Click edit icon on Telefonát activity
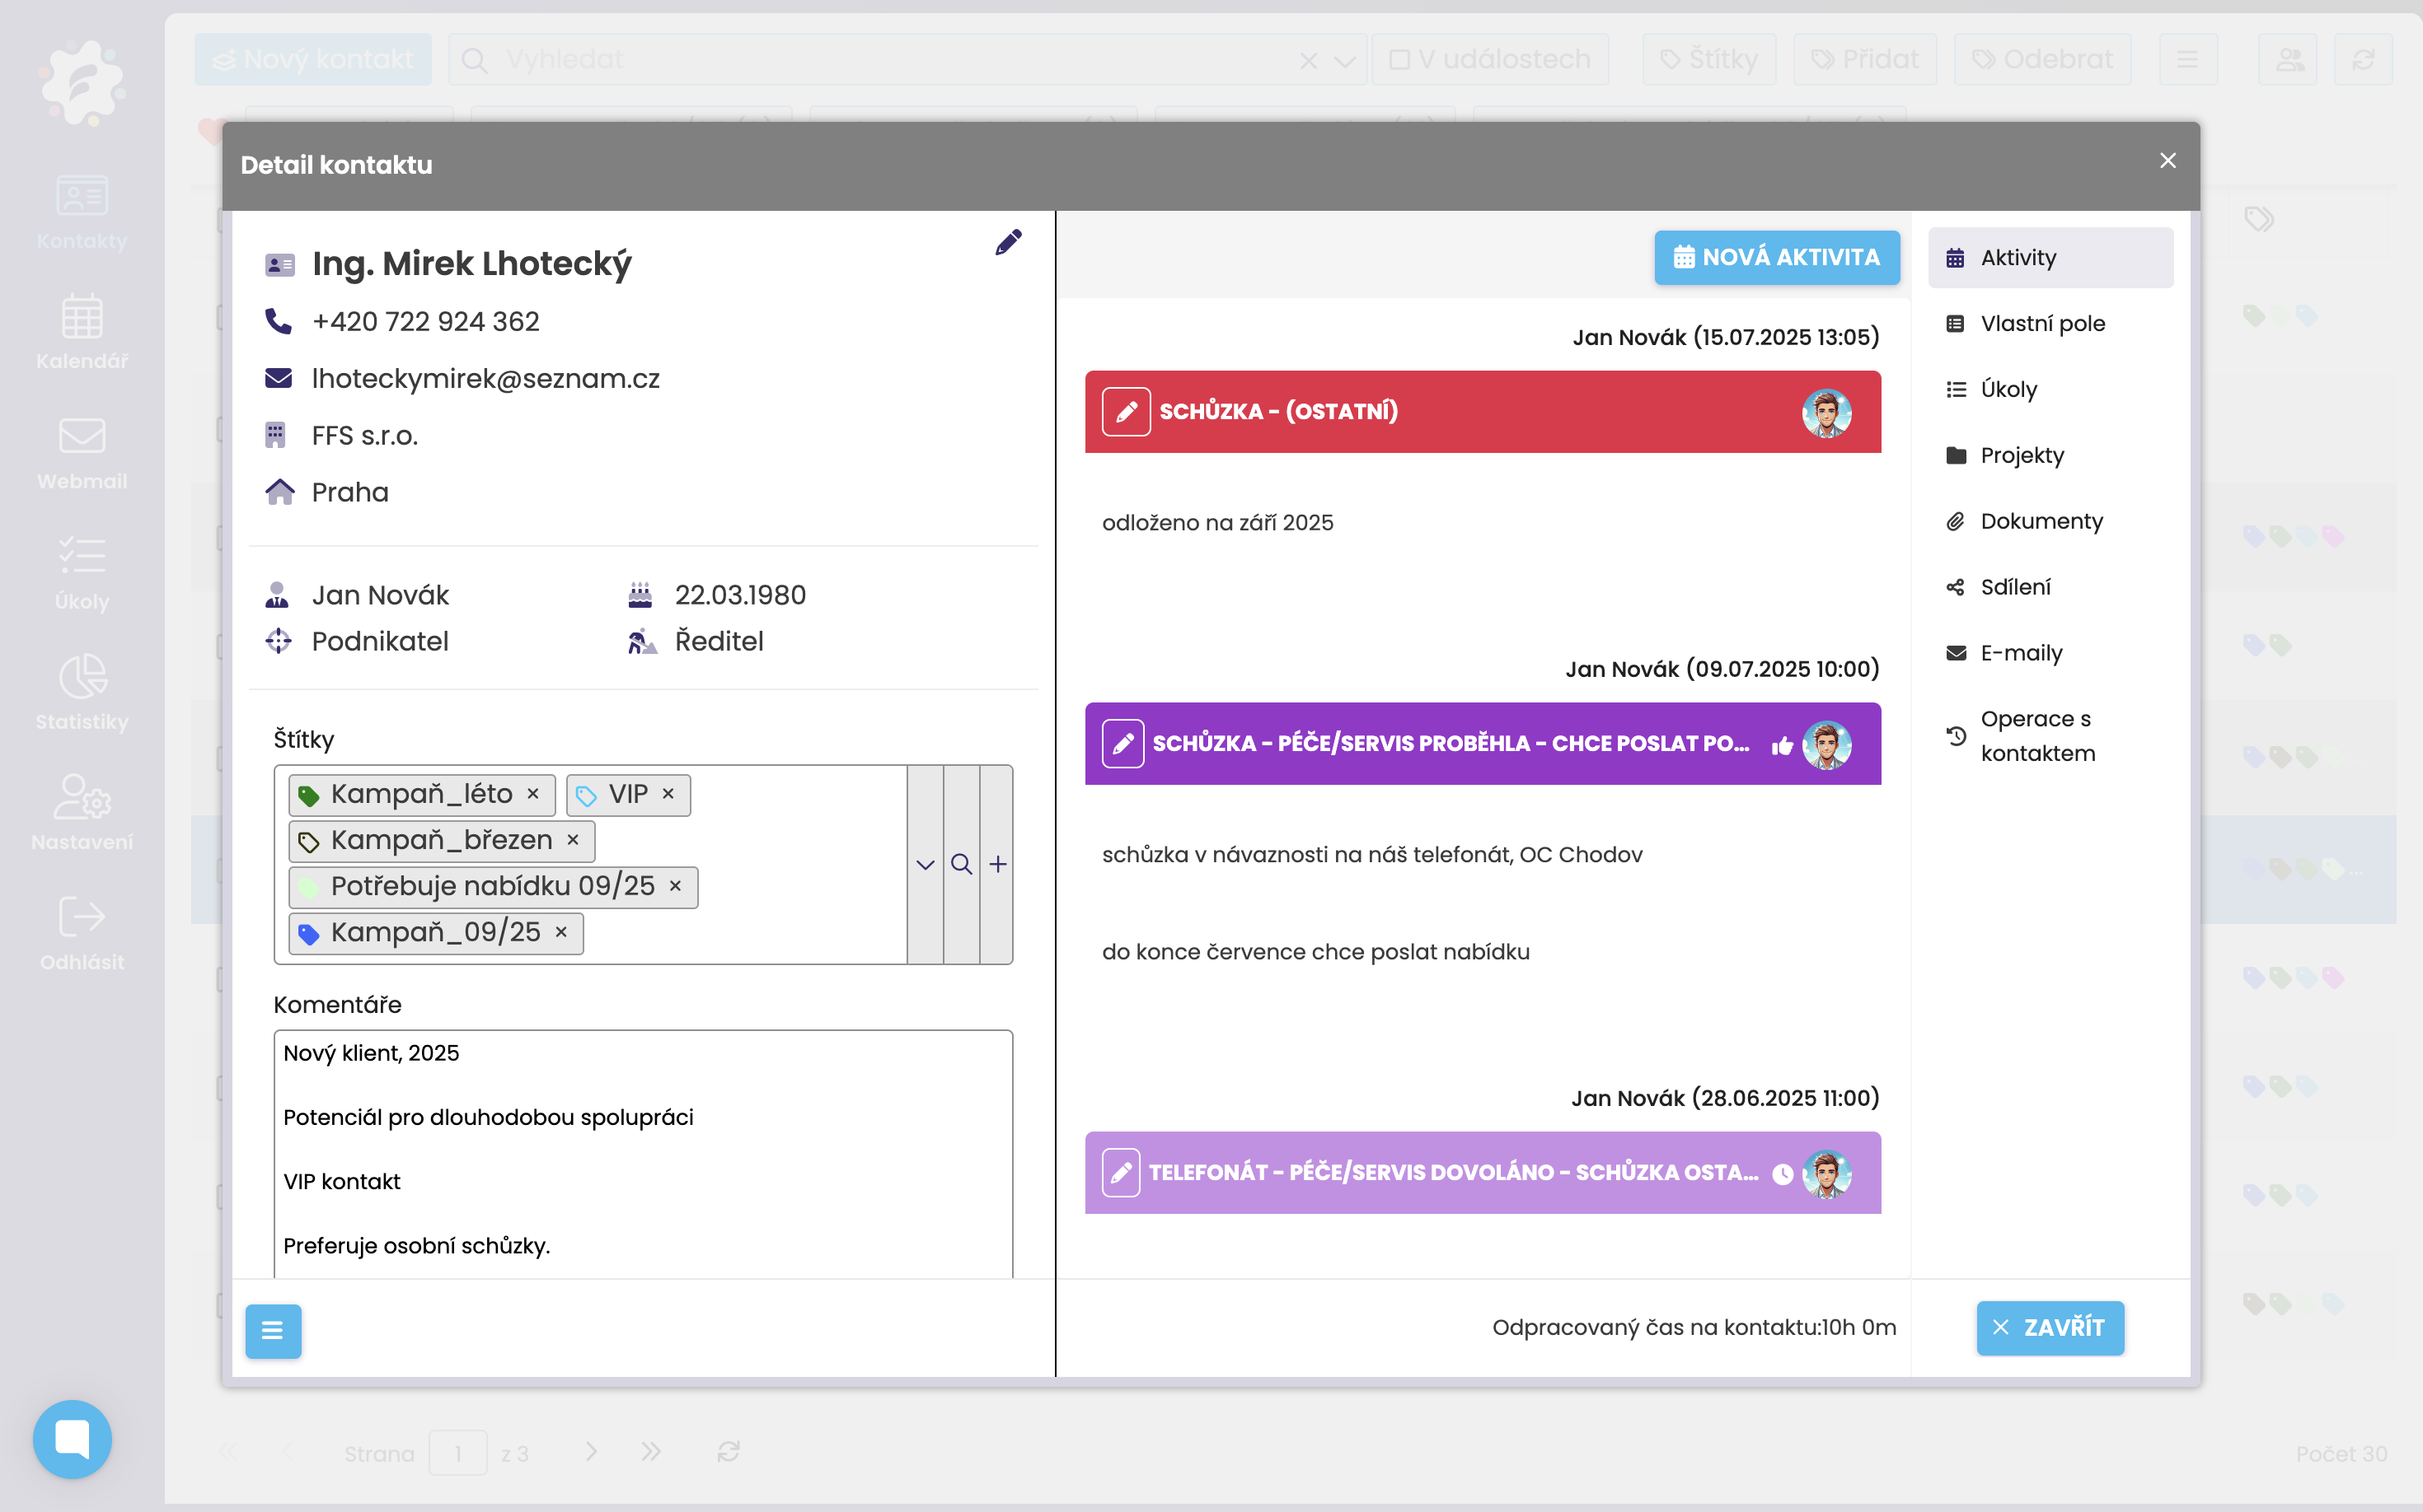This screenshot has height=1512, width=2423. click(x=1121, y=1173)
